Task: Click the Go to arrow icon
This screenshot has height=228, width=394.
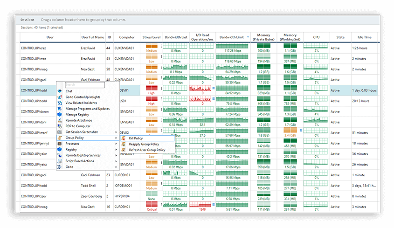Action: pos(60,167)
